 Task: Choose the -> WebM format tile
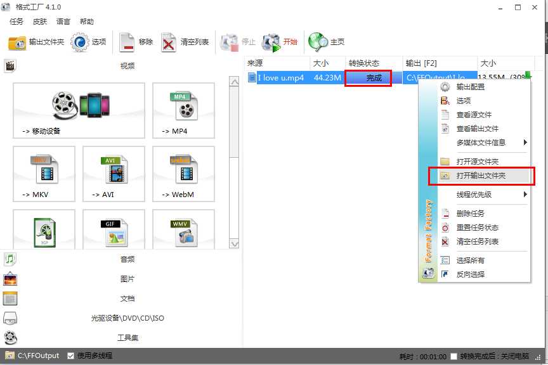[x=183, y=174]
